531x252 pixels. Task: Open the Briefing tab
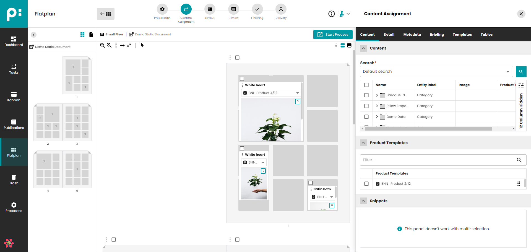[437, 35]
